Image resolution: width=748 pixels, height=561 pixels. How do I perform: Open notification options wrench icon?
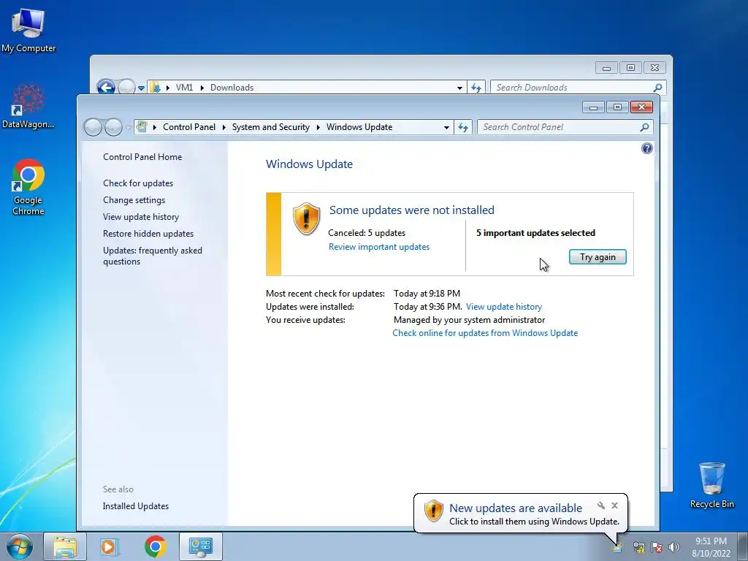(601, 505)
